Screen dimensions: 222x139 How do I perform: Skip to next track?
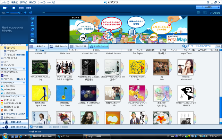pos(28,8)
